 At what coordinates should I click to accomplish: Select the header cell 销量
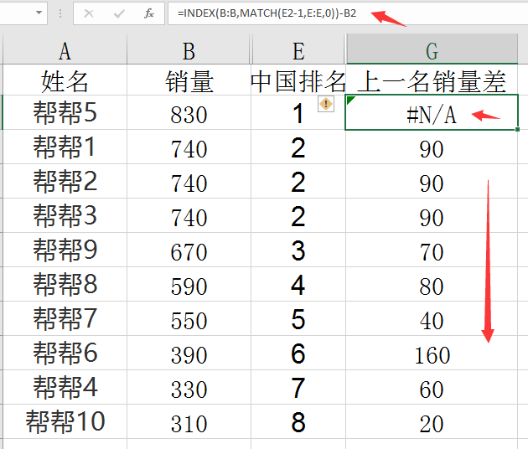click(x=189, y=80)
